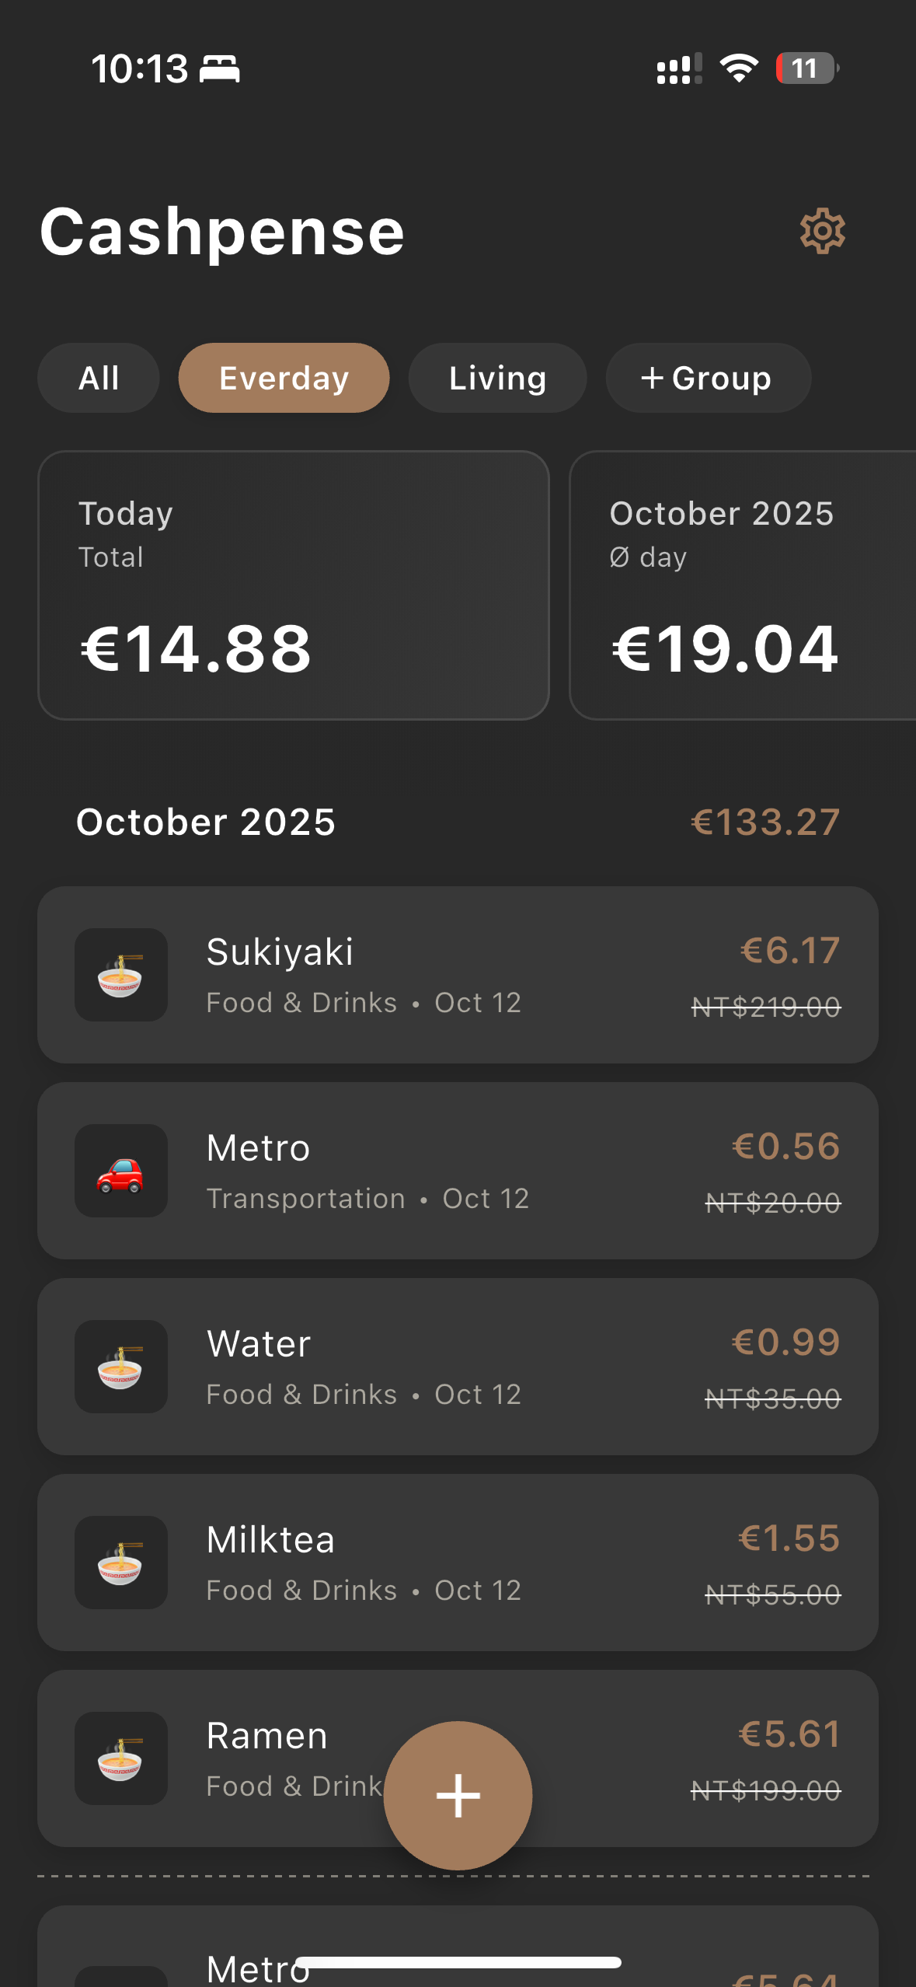Tap the battery indicator in status bar
The image size is (916, 1987).
tap(806, 68)
